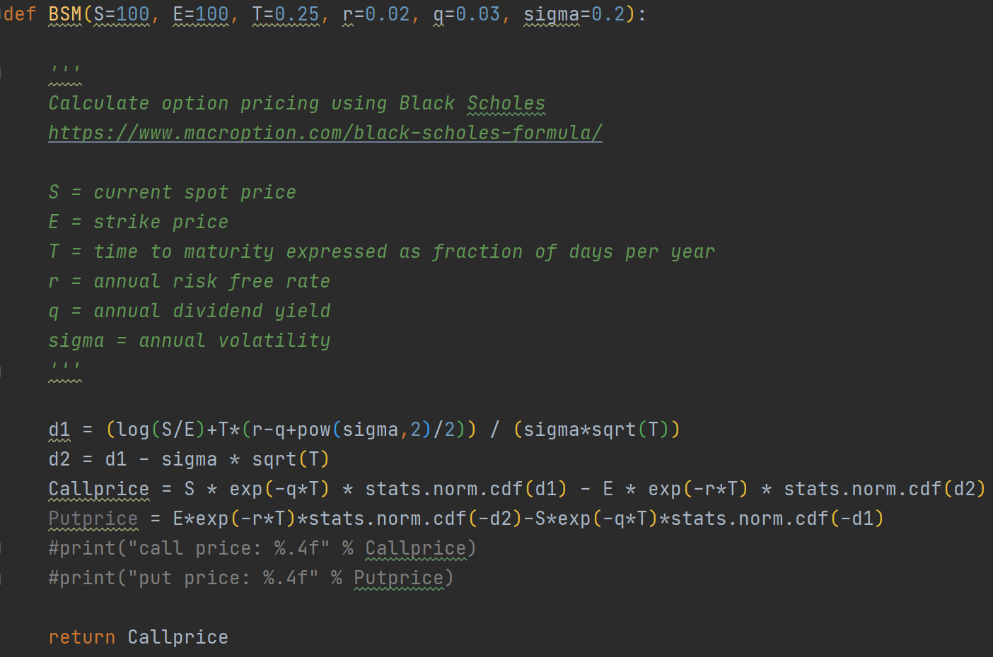The image size is (993, 657).
Task: Click the d2 variable at line start
Action: click(x=59, y=459)
